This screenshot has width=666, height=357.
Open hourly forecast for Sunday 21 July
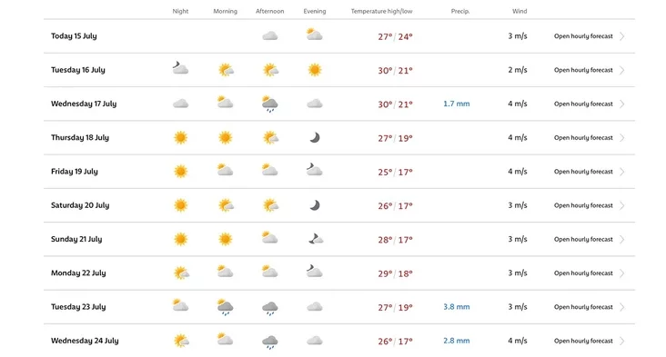583,239
